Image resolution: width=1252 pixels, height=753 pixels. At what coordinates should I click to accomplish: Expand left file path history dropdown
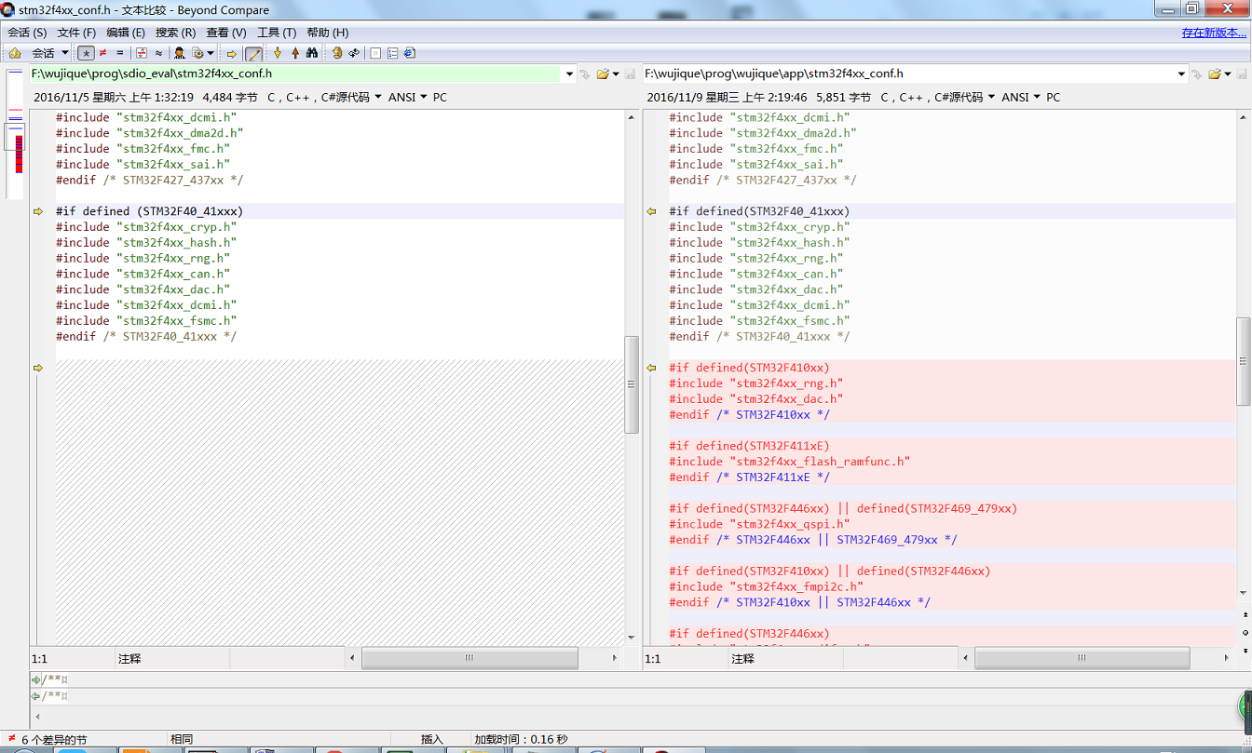click(x=570, y=74)
